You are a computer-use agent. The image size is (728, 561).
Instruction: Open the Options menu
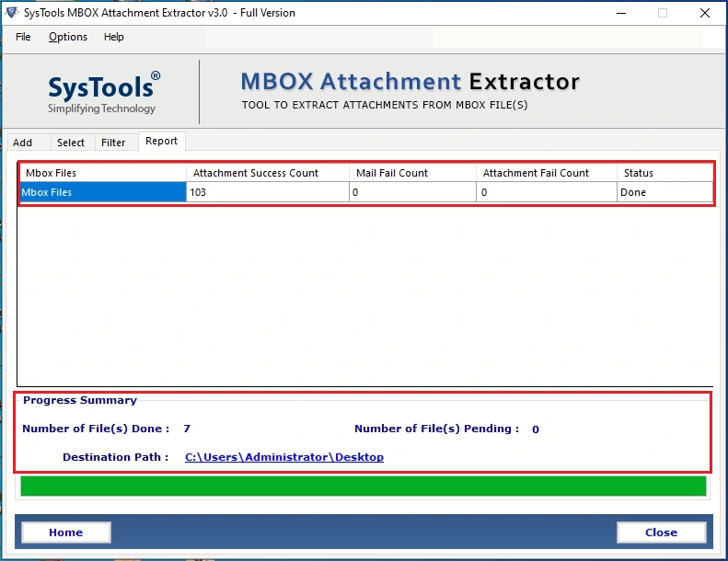(x=68, y=37)
